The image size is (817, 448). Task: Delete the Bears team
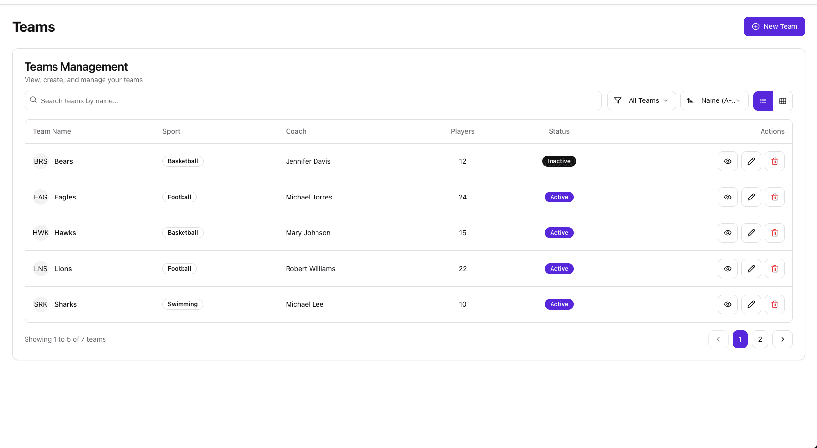774,161
